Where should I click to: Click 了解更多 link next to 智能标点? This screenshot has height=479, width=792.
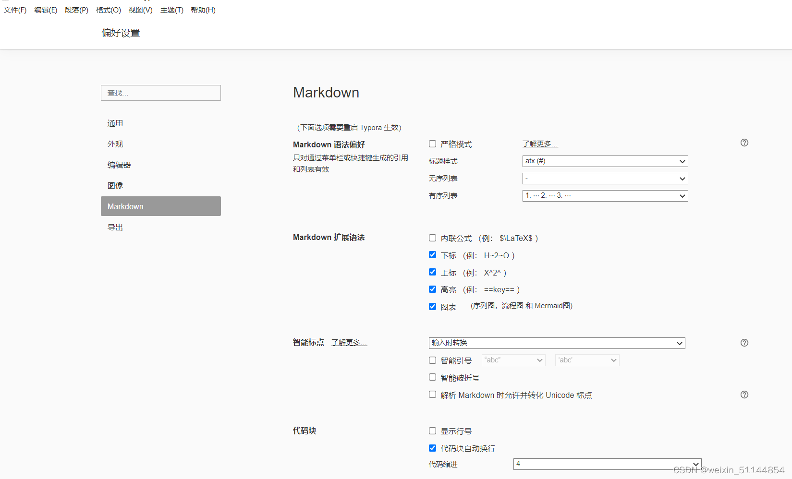pyautogui.click(x=349, y=343)
